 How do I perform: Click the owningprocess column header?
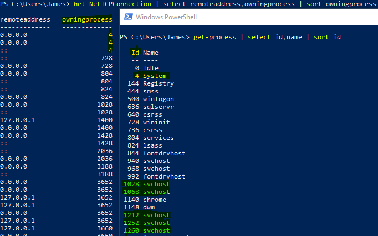coord(87,19)
